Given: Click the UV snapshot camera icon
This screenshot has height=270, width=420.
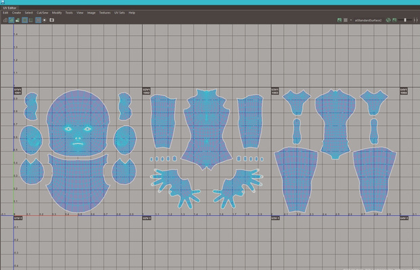Looking at the screenshot, I should [x=51, y=20].
